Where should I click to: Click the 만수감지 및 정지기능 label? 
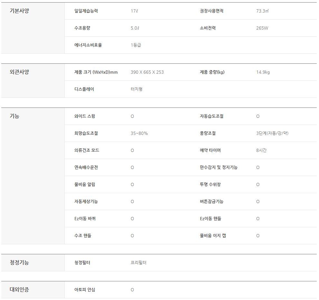click(219, 167)
